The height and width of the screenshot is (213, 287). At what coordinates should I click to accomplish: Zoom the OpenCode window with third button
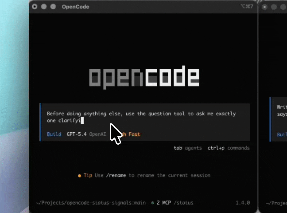click(53, 7)
